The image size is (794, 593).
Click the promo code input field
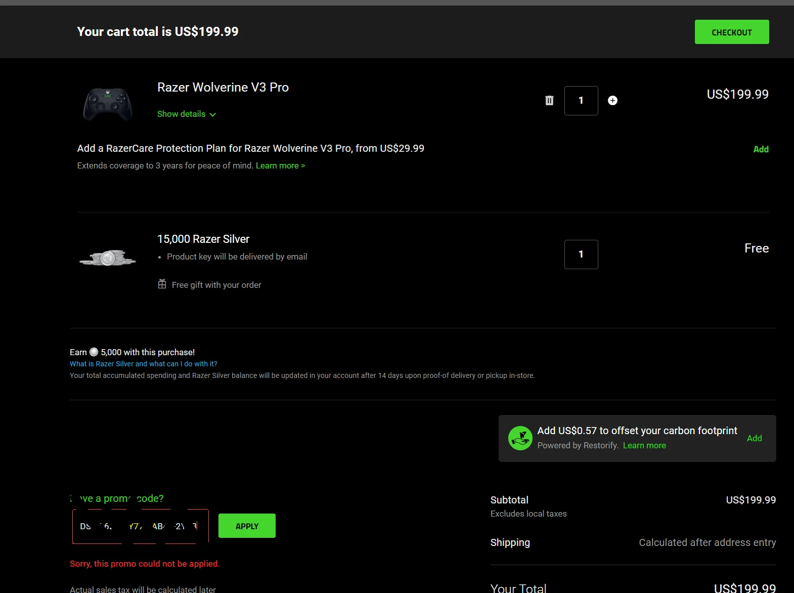pos(141,527)
